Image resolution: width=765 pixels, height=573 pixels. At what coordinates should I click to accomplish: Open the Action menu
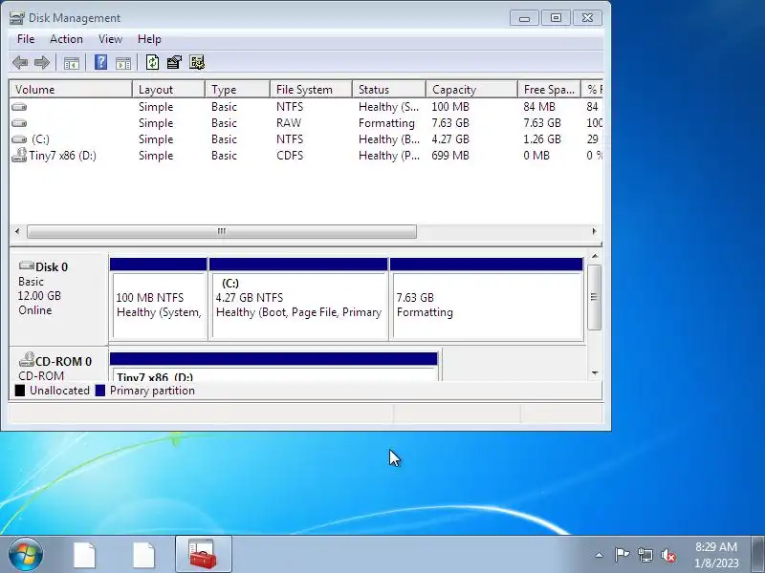(66, 39)
